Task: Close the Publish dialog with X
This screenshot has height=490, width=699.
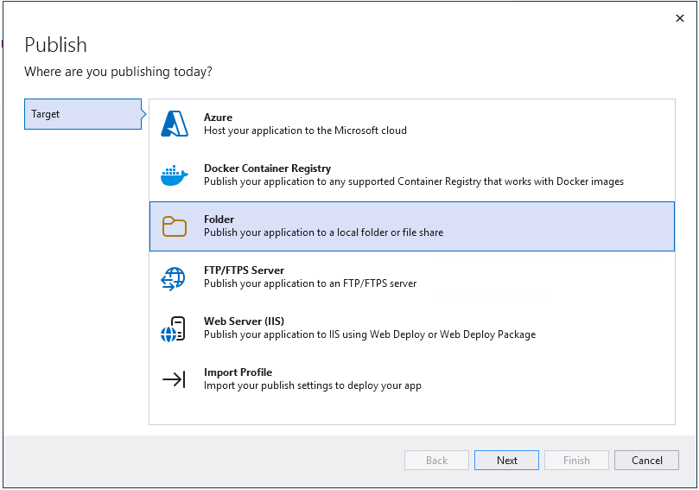Action: coord(679,18)
